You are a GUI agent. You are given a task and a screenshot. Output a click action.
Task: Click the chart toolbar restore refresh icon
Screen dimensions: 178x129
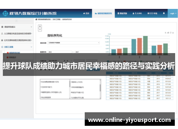(x=171, y=33)
